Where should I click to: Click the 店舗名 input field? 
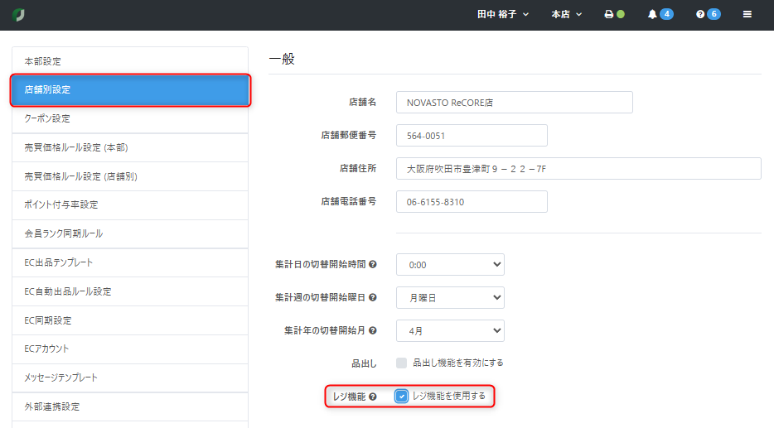pos(514,103)
